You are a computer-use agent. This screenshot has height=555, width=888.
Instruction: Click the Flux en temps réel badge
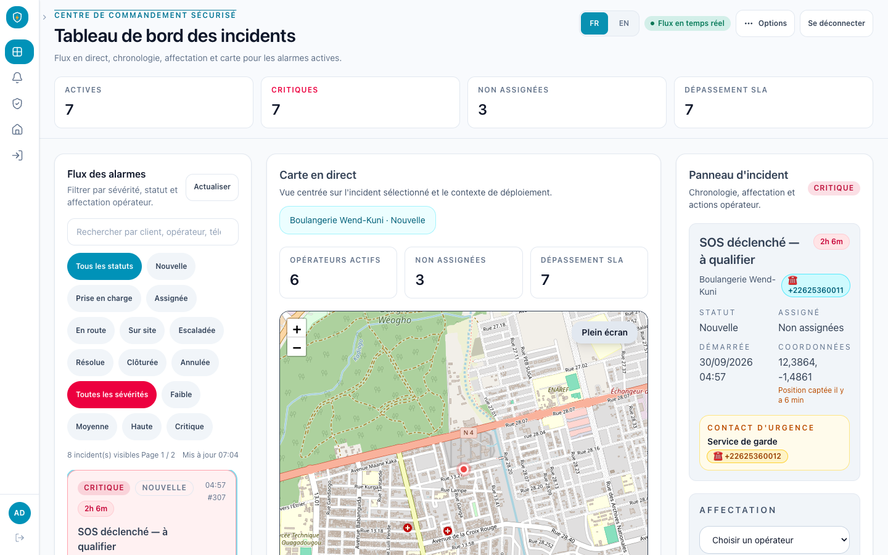coord(687,23)
